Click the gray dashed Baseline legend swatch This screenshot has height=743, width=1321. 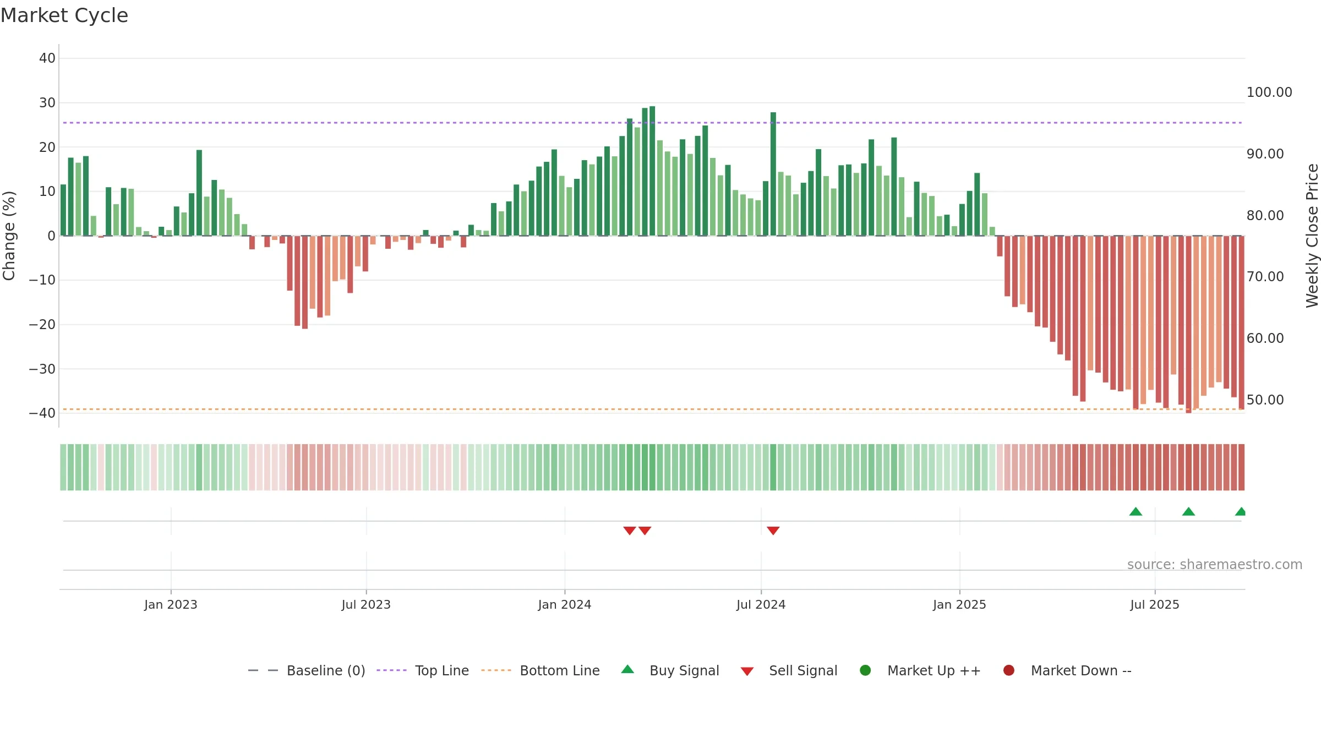click(263, 670)
